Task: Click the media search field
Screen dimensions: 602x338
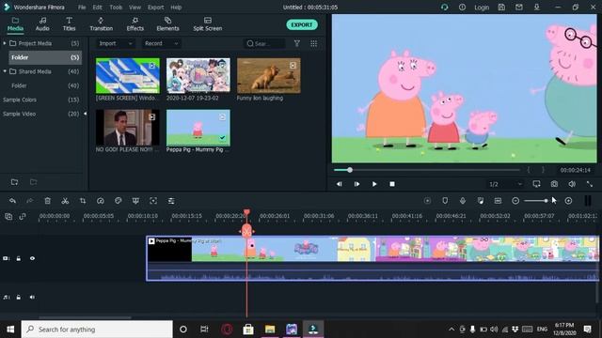Action: pyautogui.click(x=265, y=44)
